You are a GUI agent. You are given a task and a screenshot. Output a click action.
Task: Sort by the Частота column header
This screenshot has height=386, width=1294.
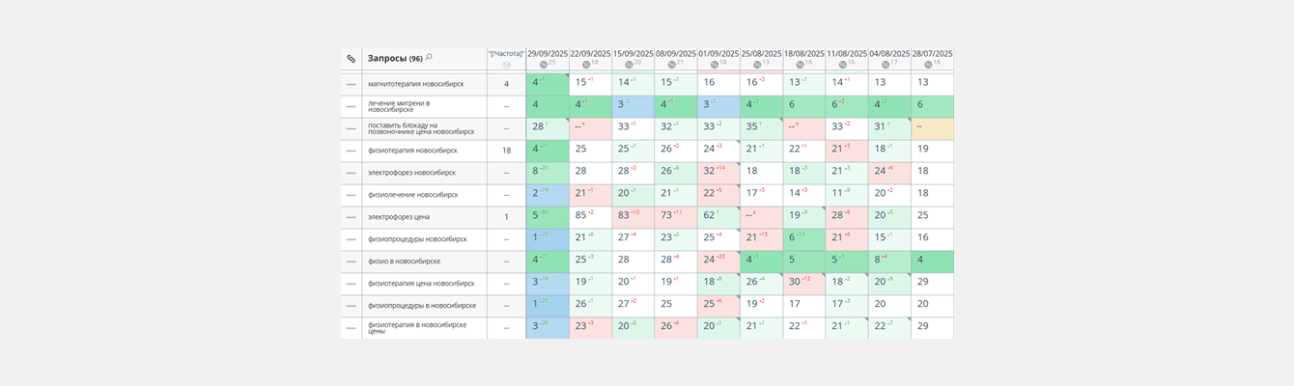point(506,53)
